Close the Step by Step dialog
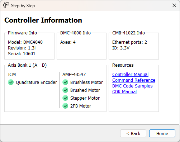 coord(174,5)
